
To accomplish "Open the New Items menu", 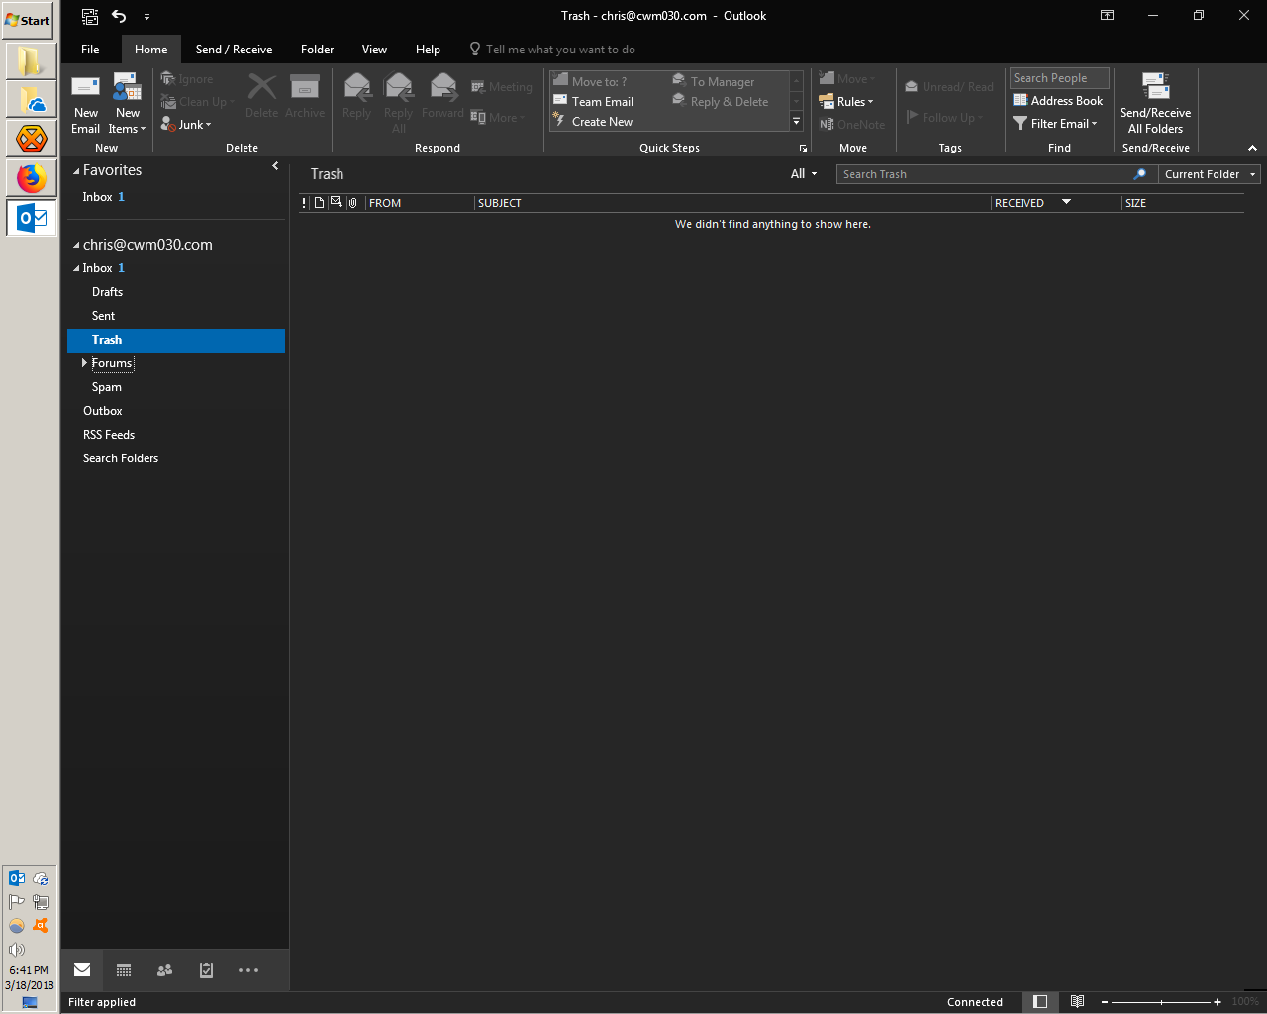I will (127, 103).
